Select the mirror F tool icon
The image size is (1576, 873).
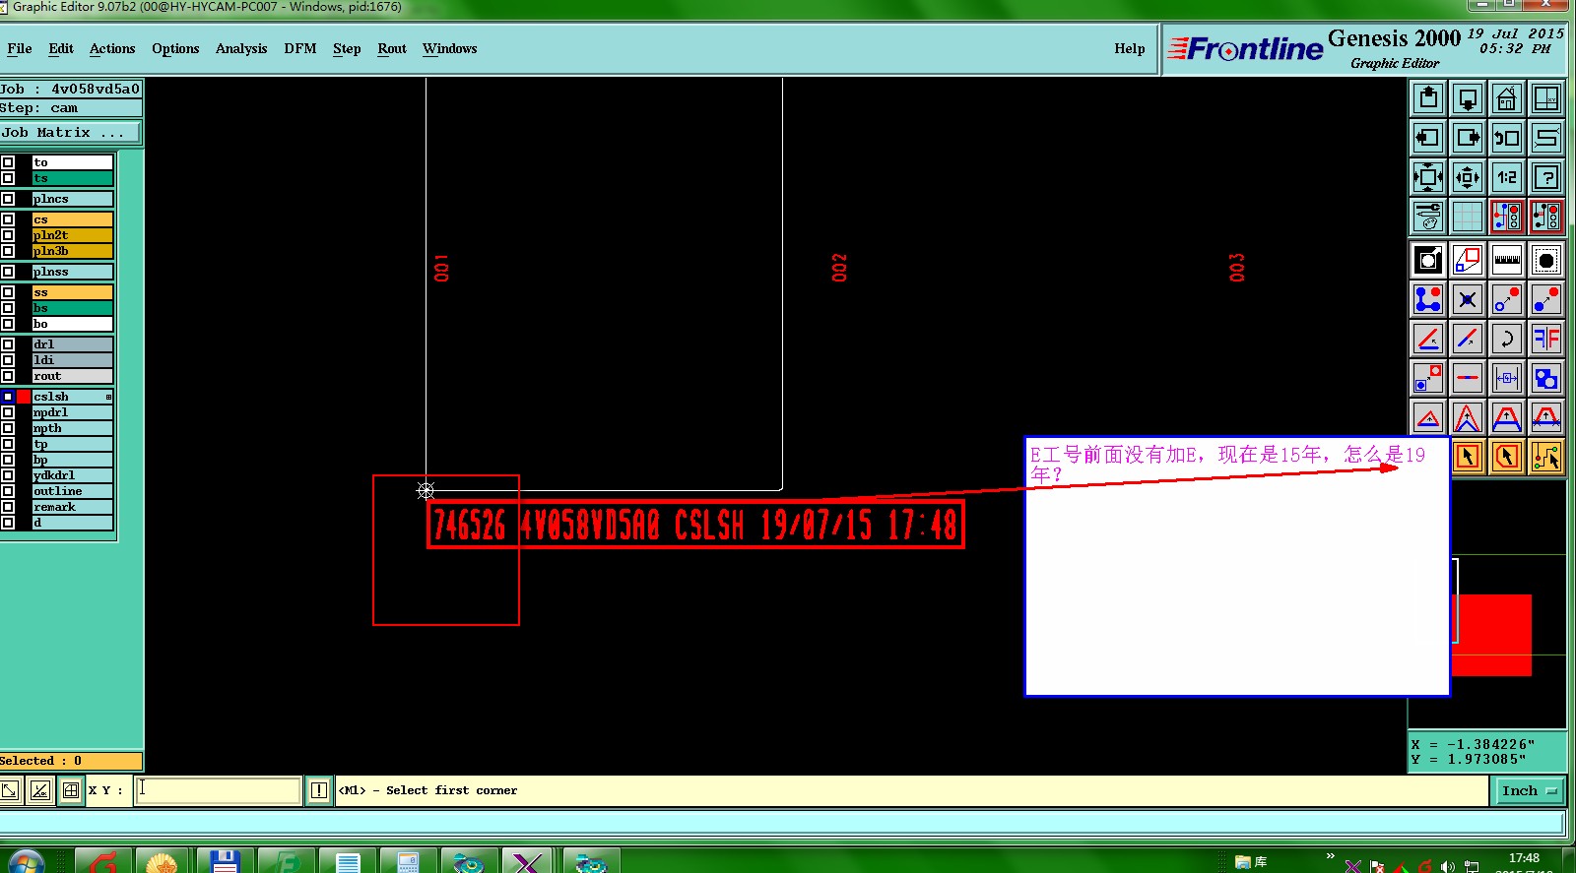coord(1546,339)
